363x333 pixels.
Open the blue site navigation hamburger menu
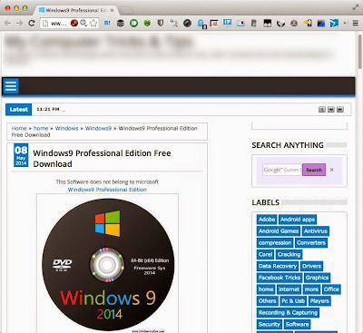[x=11, y=86]
